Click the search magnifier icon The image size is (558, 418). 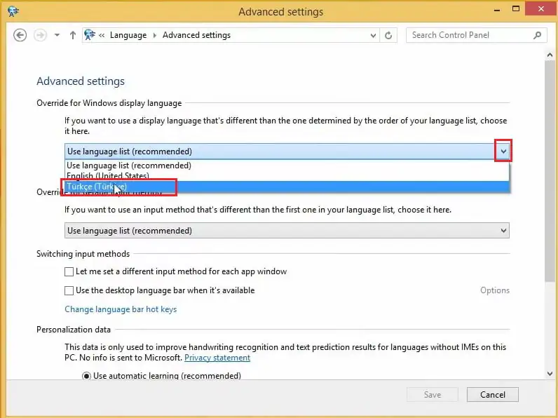tap(538, 35)
